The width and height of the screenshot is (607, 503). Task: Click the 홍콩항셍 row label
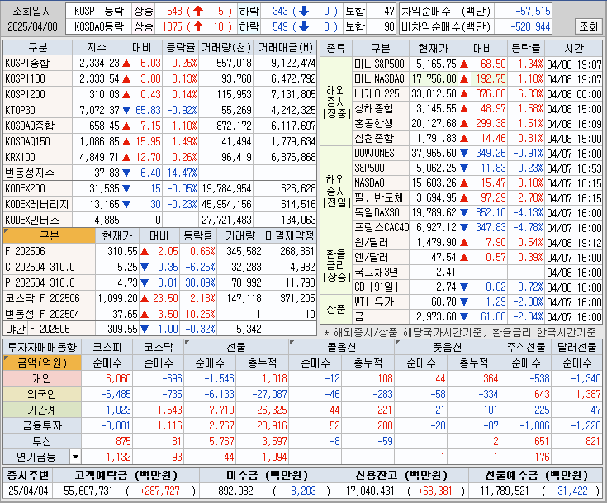pos(381,124)
